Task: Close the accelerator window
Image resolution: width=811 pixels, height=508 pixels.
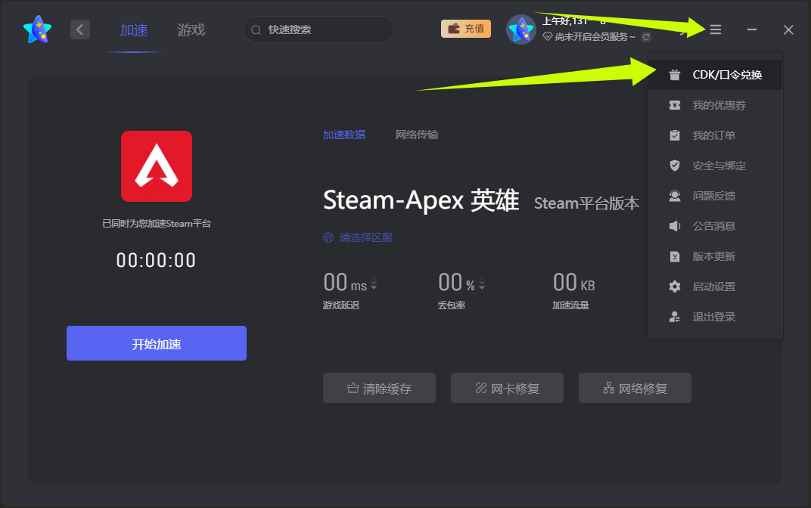Action: tap(788, 29)
